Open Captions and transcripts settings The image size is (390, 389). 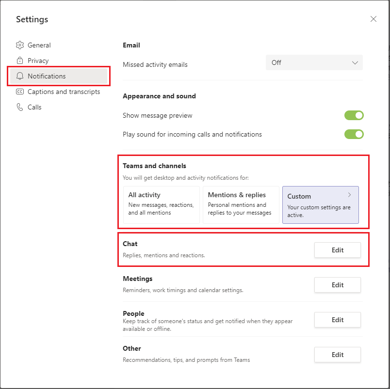pyautogui.click(x=59, y=92)
